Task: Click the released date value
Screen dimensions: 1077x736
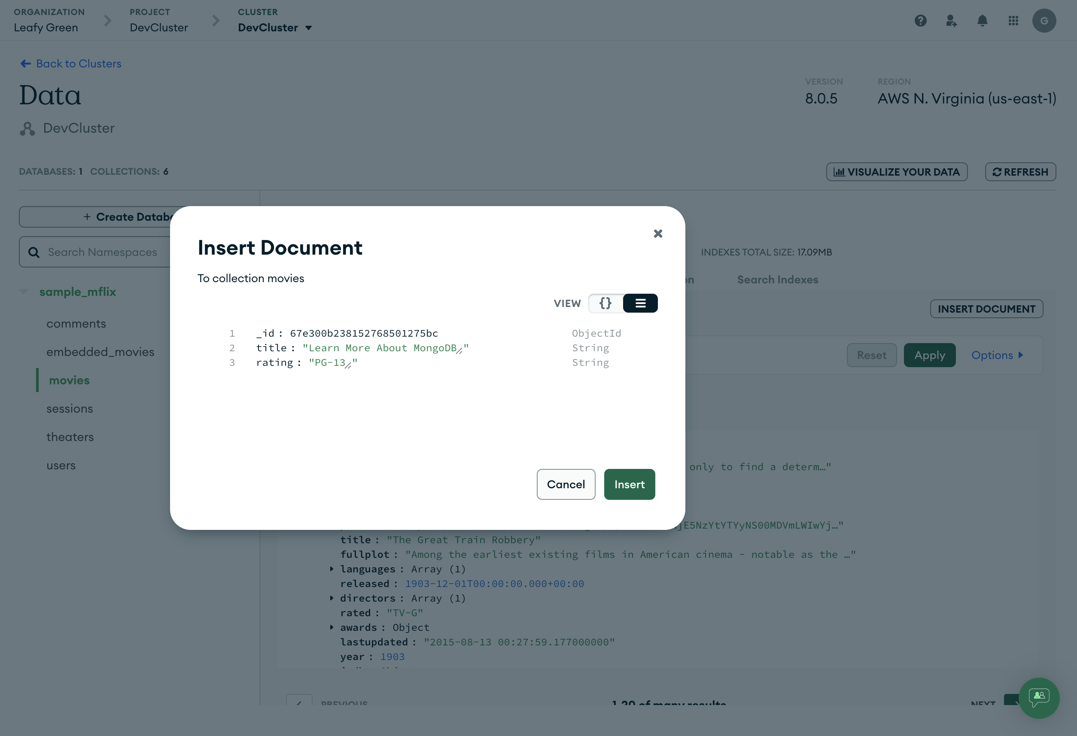Action: tap(494, 584)
